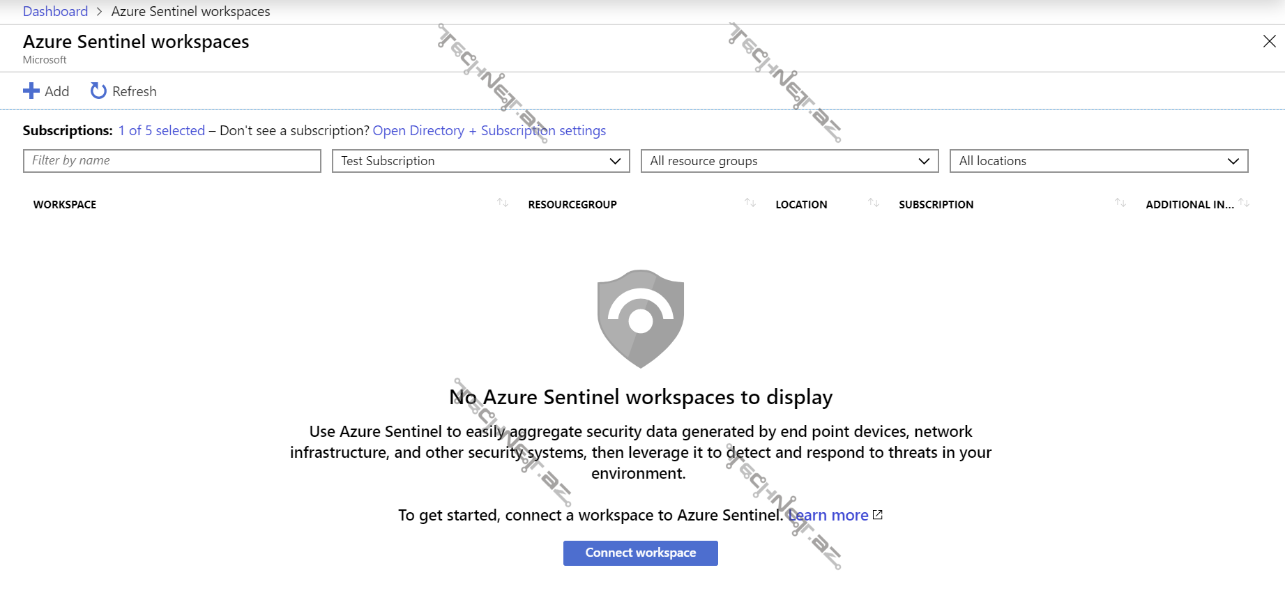1285x593 pixels.
Task: Close the Azure Sentinel workspaces blade
Action: click(x=1269, y=42)
